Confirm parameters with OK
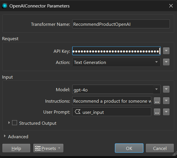Screen dimensions: 177x158 129,148
